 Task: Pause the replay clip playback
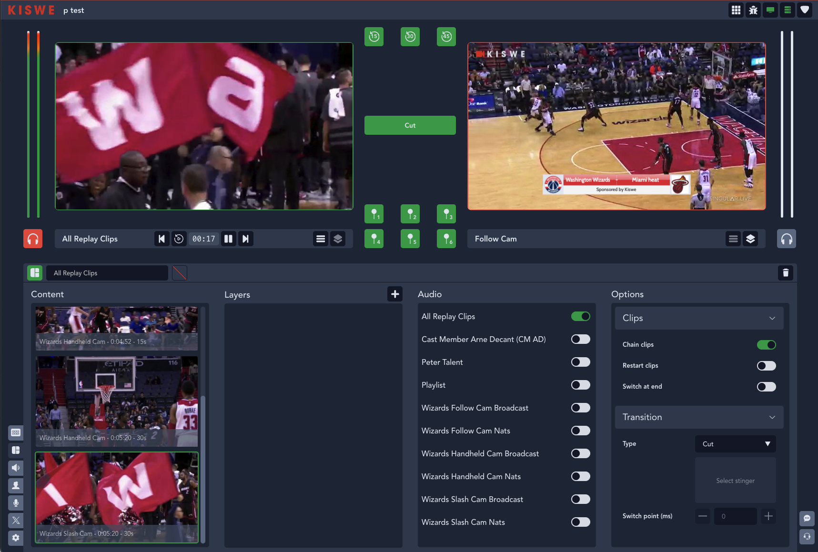pyautogui.click(x=229, y=239)
